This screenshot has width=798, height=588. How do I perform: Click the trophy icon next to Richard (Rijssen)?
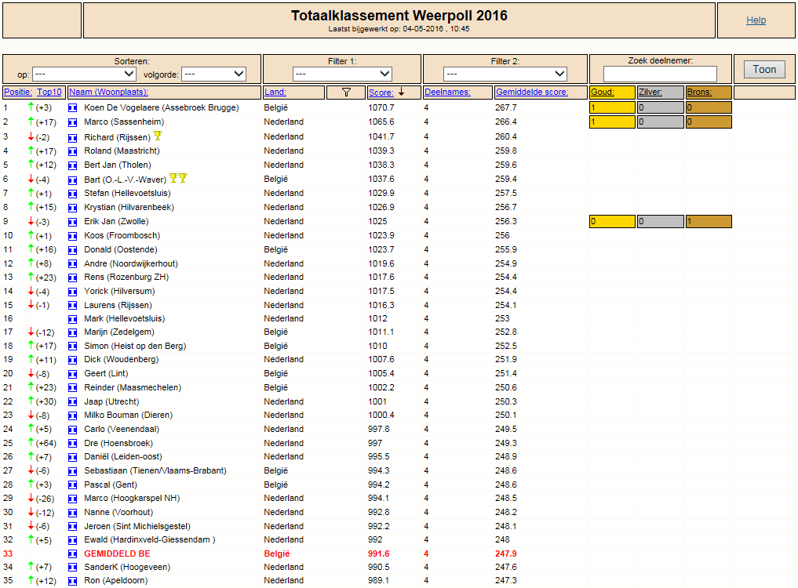pos(158,136)
